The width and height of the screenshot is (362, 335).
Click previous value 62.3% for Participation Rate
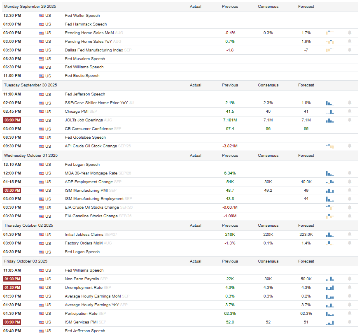(230, 314)
